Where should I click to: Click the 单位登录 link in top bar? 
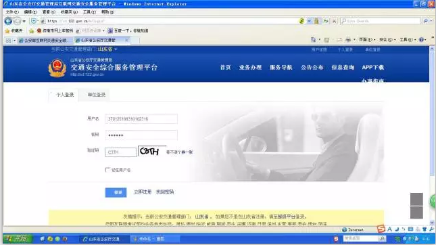coord(372,49)
